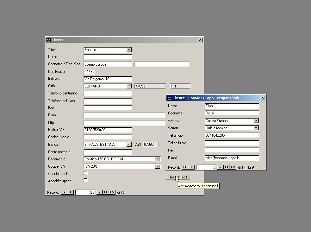311x232 pixels.
Task: Go to first record in responsabili window
Action: pos(185,167)
